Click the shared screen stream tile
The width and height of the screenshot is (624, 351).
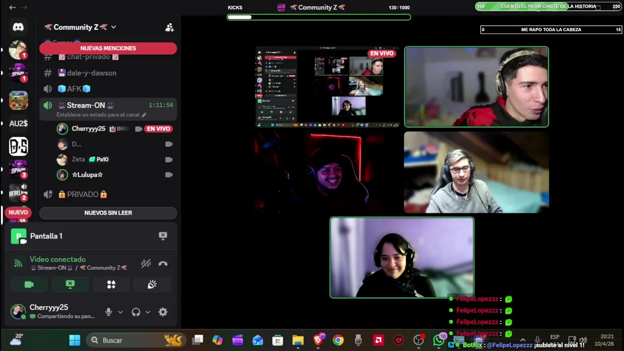coord(328,87)
